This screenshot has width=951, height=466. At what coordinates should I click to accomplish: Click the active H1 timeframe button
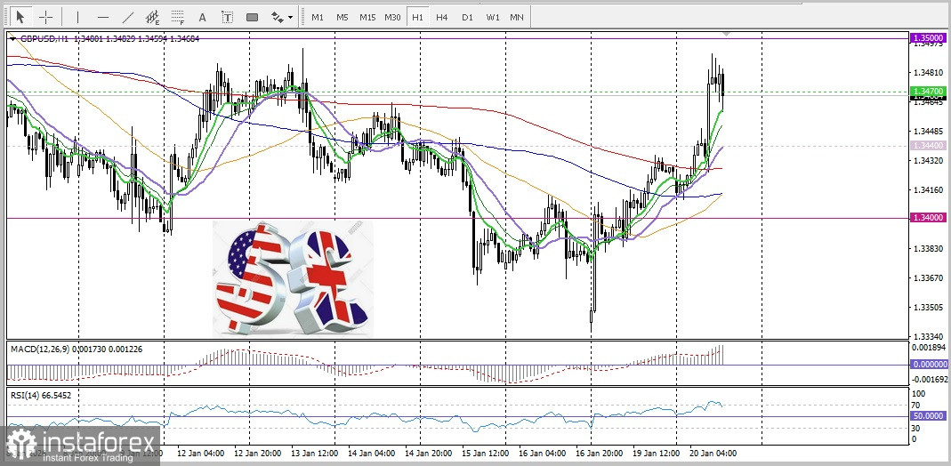[417, 17]
